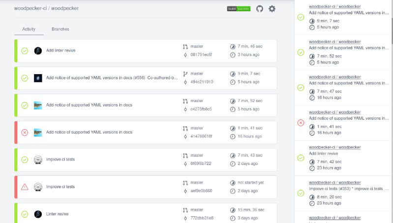Click success status icon for Add linter revive

[x=25, y=51]
